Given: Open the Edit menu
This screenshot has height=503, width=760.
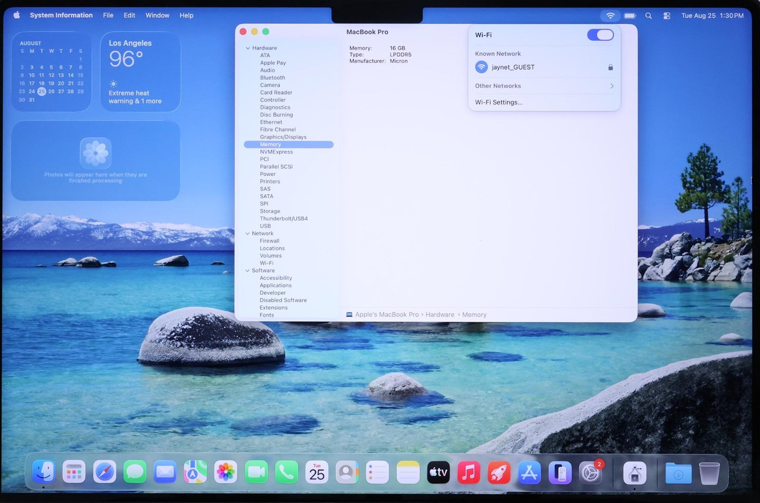Looking at the screenshot, I should 129,15.
